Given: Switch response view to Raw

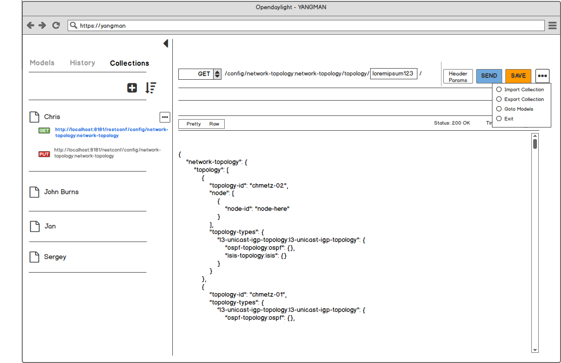Looking at the screenshot, I should (x=214, y=124).
